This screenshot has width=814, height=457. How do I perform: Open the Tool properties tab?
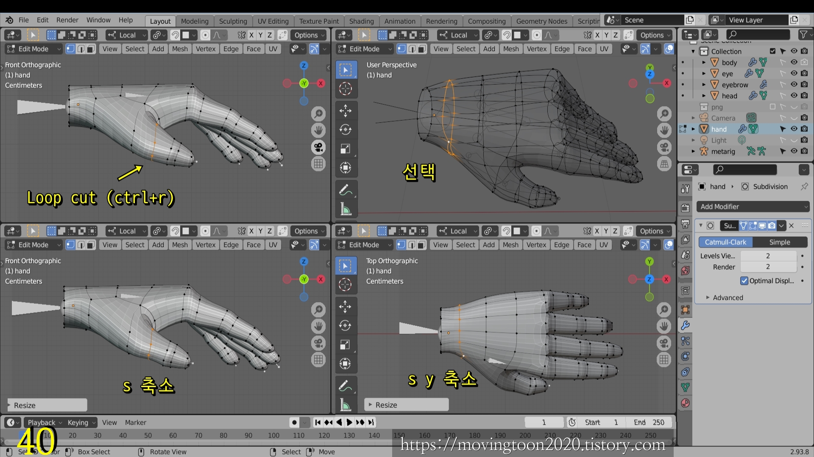pyautogui.click(x=685, y=188)
